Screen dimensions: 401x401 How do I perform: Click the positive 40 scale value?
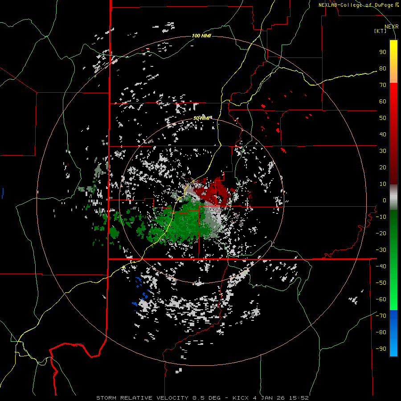point(383,134)
